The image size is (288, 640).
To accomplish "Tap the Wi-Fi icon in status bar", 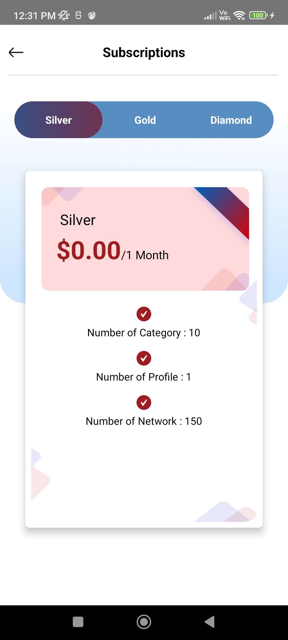I will click(239, 15).
